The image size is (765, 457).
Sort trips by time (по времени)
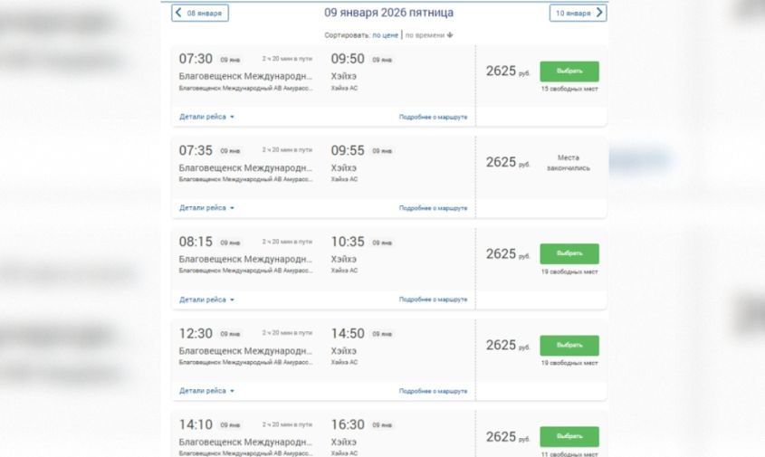(x=425, y=35)
